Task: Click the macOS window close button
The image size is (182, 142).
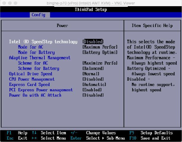Action: (x=4, y=3)
